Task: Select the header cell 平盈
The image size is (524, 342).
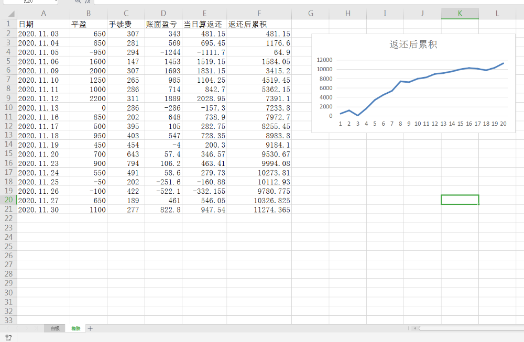Action: [x=89, y=24]
